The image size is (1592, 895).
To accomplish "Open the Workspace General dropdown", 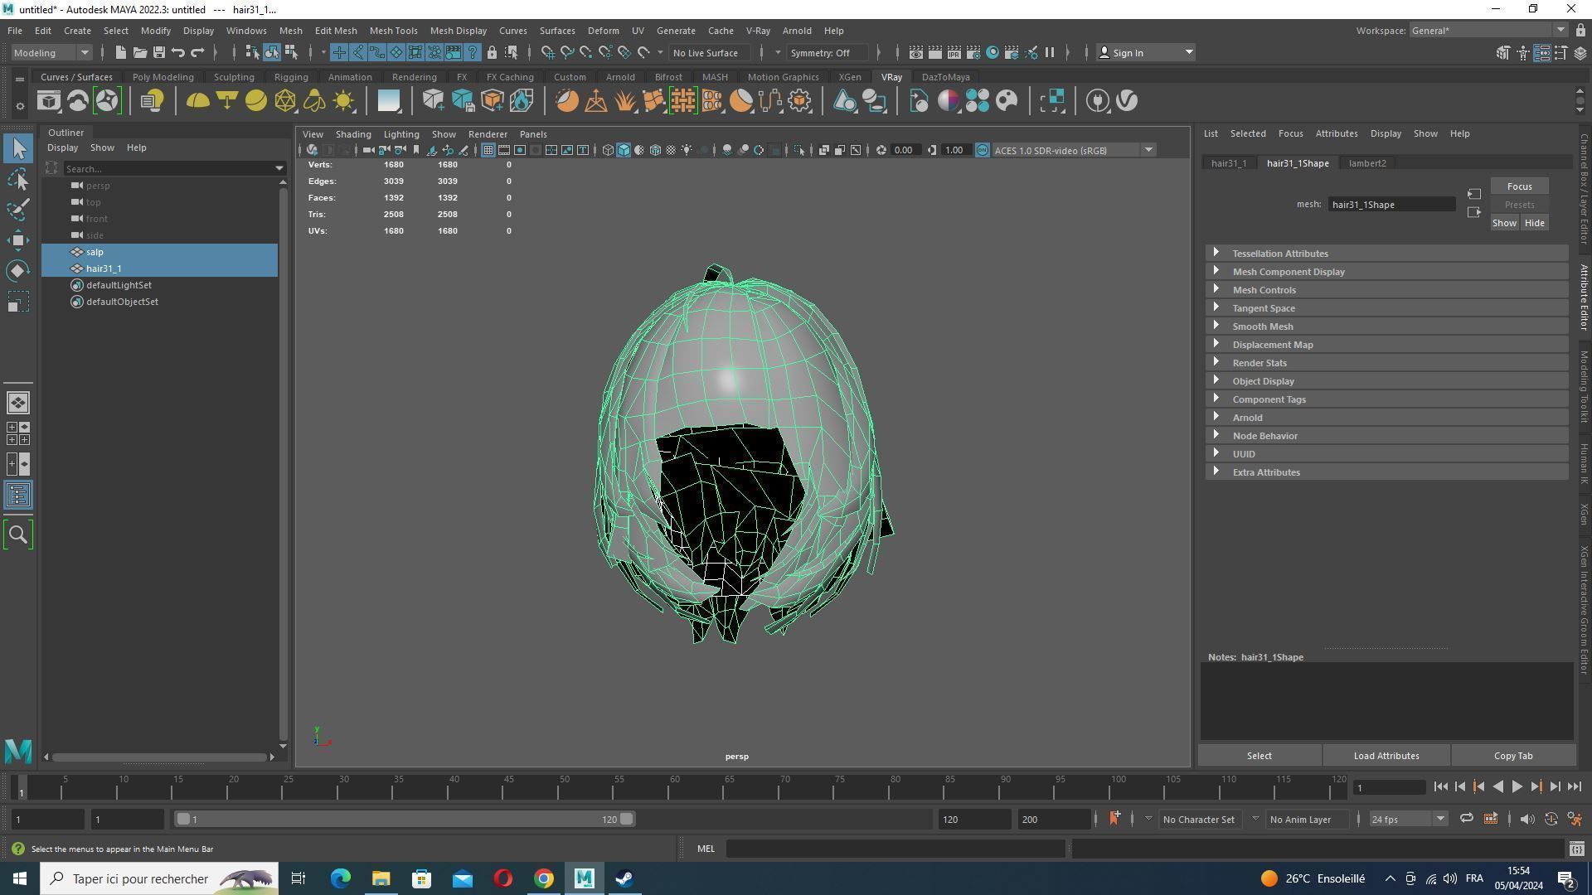I will (x=1488, y=31).
